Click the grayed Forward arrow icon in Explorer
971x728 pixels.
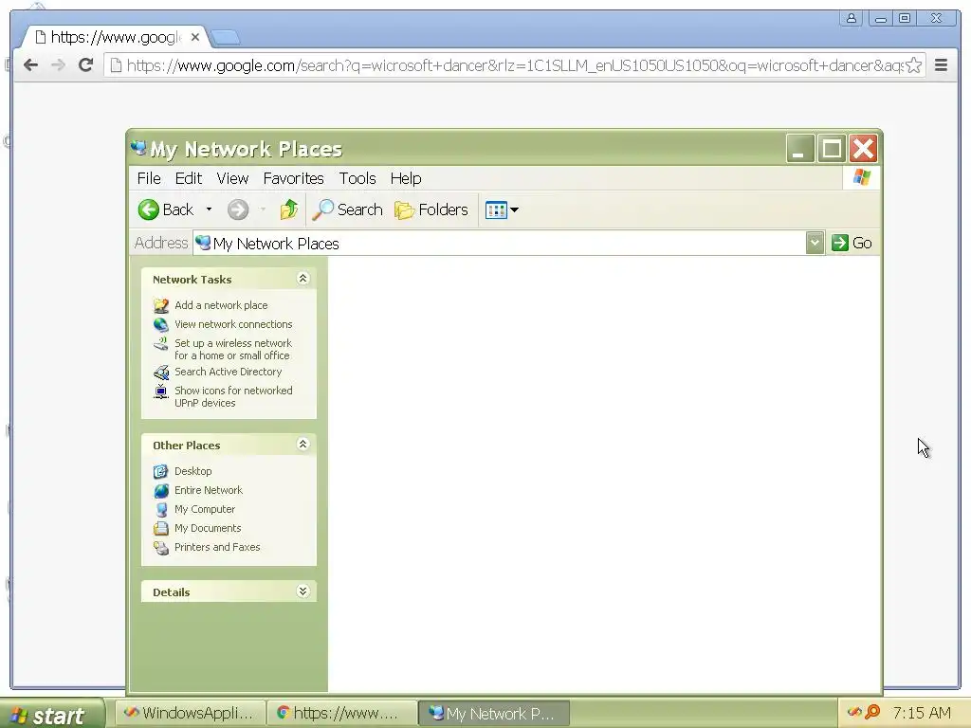(x=238, y=209)
